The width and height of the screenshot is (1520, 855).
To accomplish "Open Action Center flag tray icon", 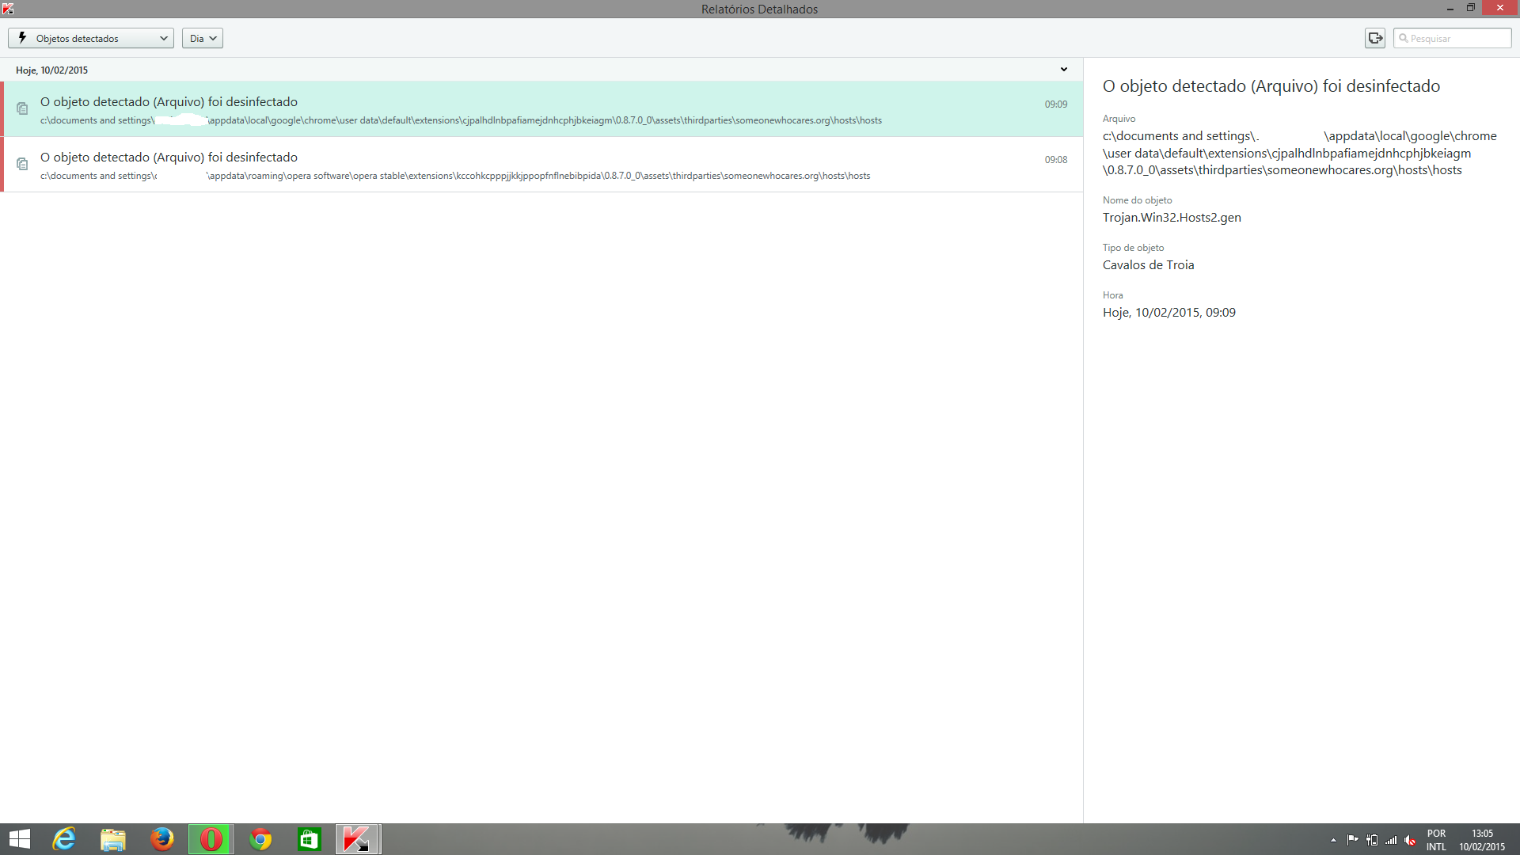I will (x=1352, y=840).
